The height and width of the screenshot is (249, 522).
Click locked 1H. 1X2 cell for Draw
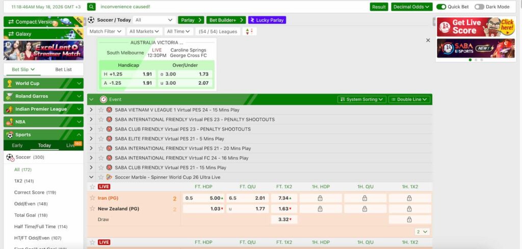[409, 220]
